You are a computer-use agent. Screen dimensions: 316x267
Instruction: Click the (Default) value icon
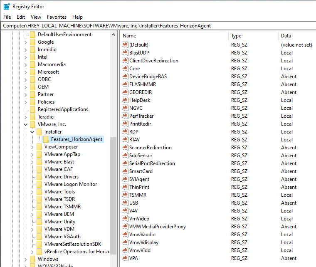pos(125,44)
